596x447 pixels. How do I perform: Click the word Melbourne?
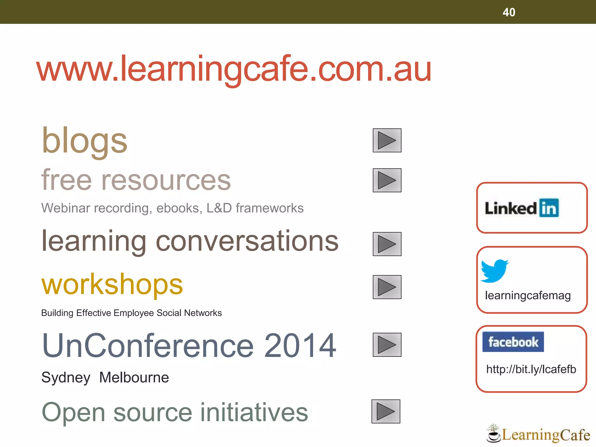click(x=134, y=377)
